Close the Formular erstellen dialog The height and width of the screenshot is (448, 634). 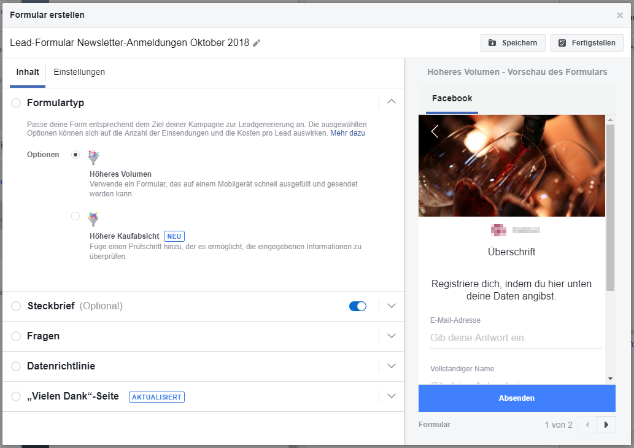[619, 15]
